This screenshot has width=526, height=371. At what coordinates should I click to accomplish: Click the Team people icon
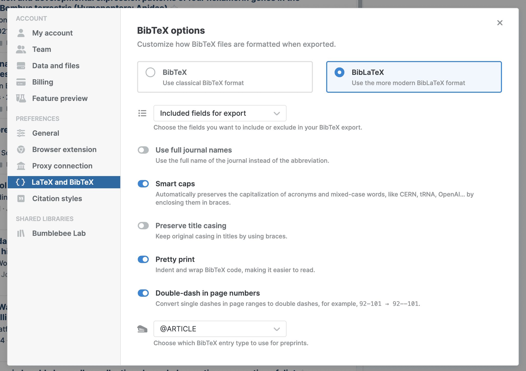21,49
